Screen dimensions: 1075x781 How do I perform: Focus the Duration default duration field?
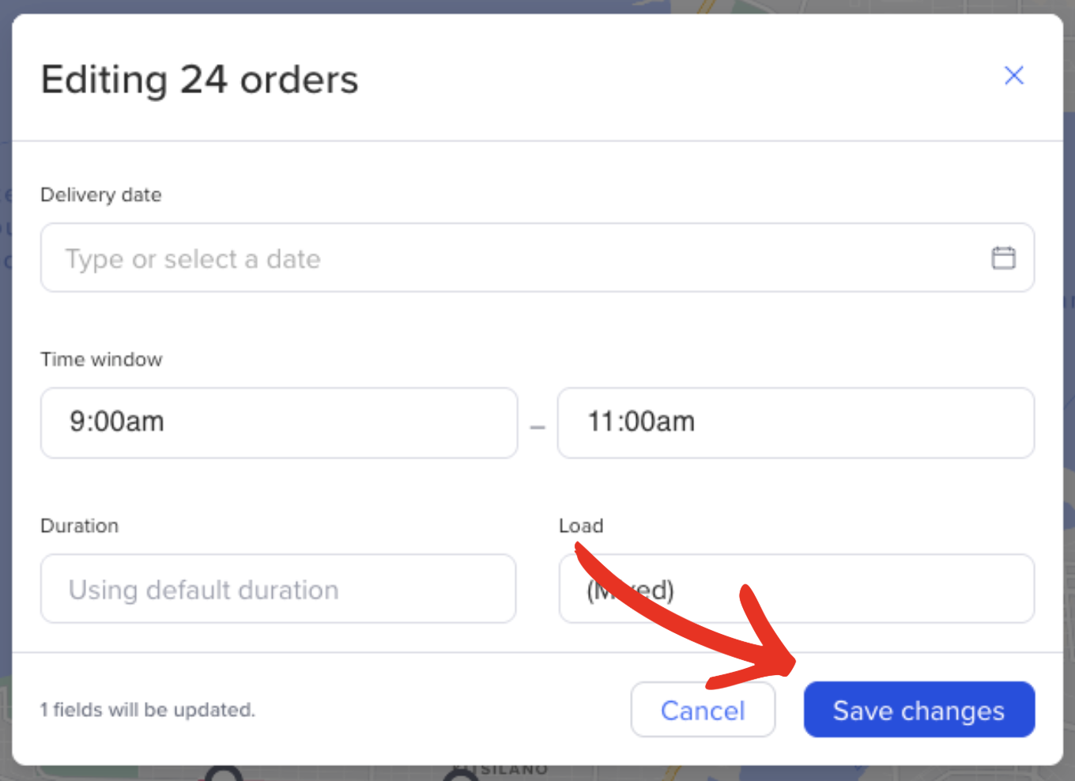[278, 589]
